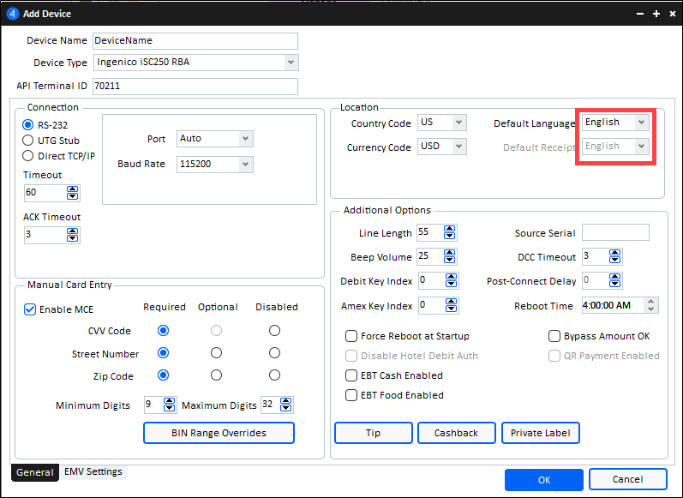The height and width of the screenshot is (498, 683).
Task: Uncheck the Enable MCE checkbox
Action: 30,309
